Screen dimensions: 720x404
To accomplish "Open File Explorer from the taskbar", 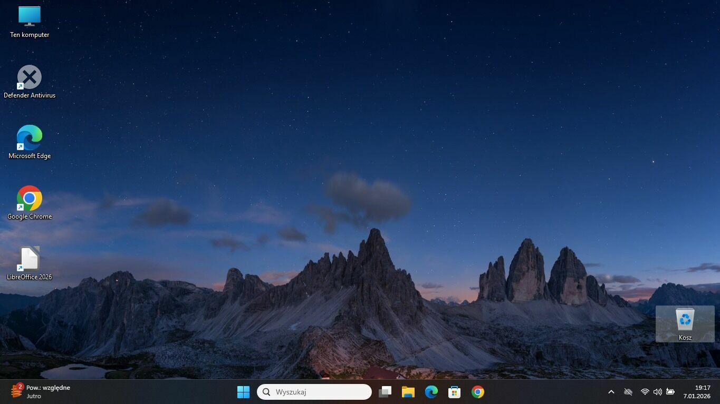I will 408,392.
